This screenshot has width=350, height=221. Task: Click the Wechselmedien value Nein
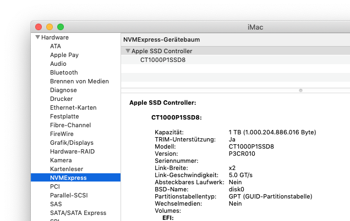235,203
